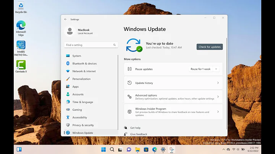Select the Intel Graphics desktop shortcut
275x154 pixels.
21,48
